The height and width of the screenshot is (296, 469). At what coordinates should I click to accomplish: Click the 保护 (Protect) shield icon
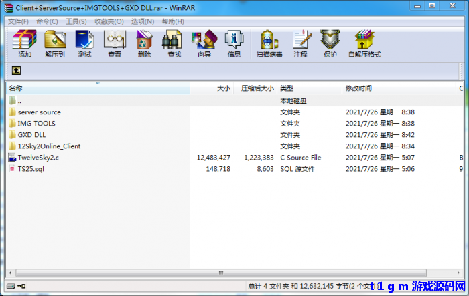tap(330, 39)
